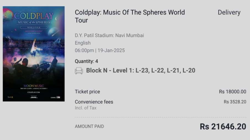Click the English language label

pyautogui.click(x=83, y=43)
